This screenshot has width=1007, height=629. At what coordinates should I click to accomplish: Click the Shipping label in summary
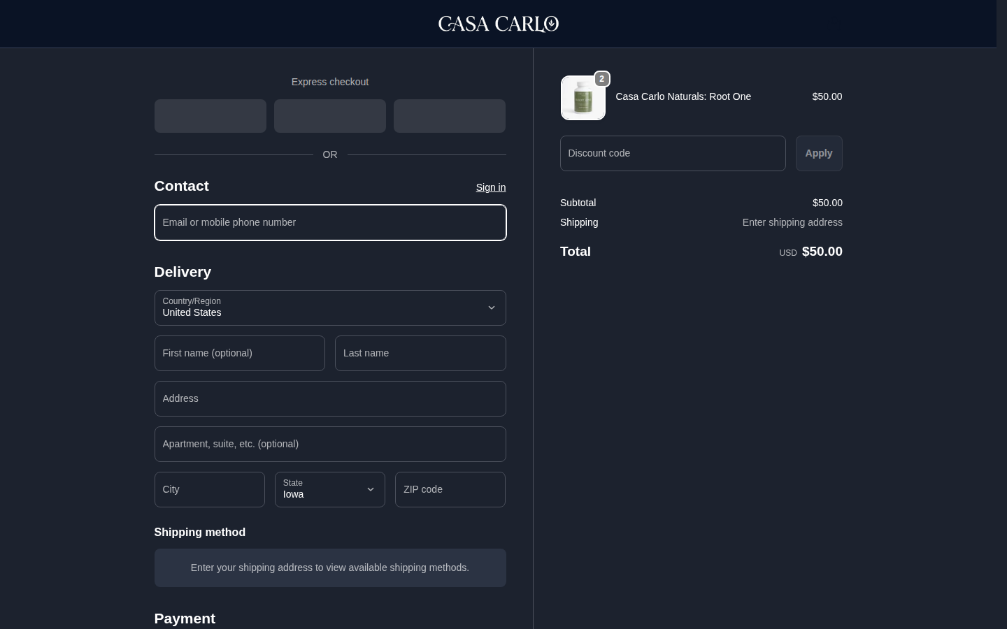pos(579,222)
